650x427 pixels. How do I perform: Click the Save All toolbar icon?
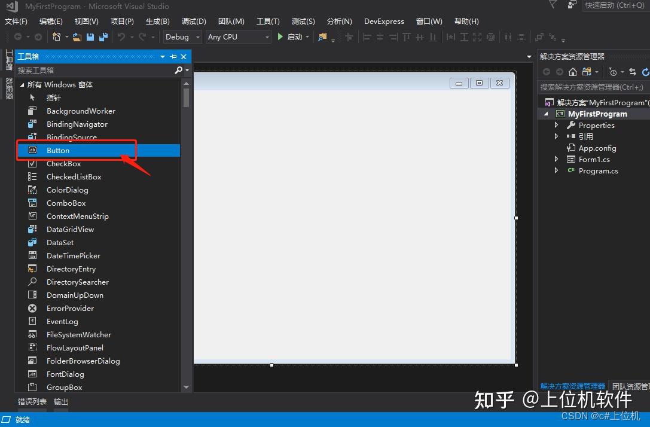point(103,37)
